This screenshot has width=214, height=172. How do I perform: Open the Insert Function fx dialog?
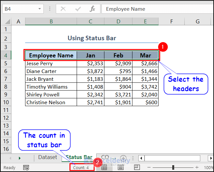click(x=92, y=9)
